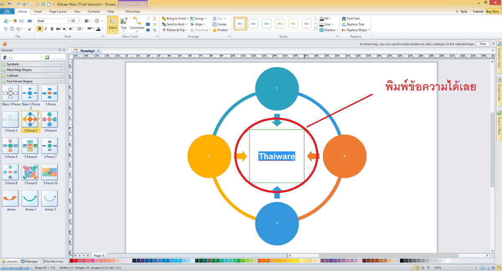The width and height of the screenshot is (502, 271).
Task: Click the Subscript icon
Action: (x=64, y=29)
